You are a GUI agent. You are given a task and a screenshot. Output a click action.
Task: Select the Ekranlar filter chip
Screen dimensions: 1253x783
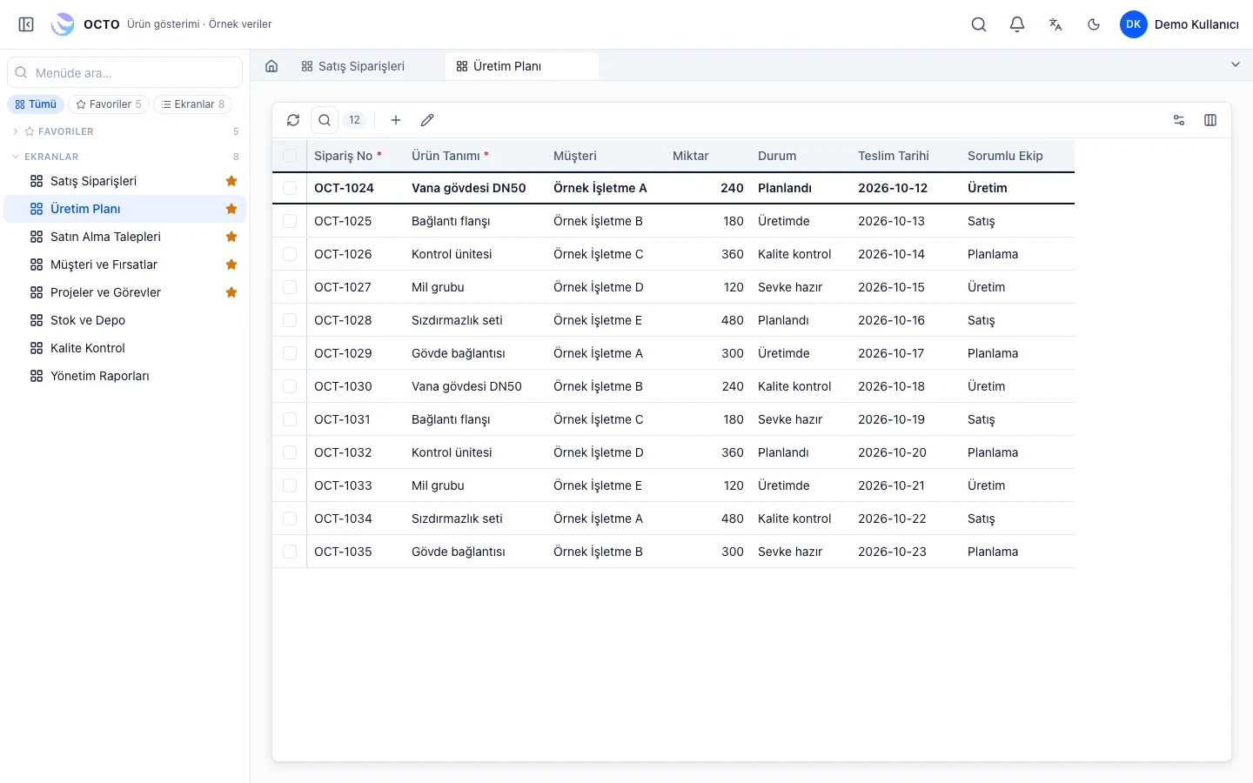click(x=193, y=104)
